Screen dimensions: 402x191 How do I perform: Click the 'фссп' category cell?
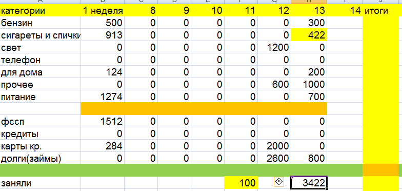click(40, 121)
